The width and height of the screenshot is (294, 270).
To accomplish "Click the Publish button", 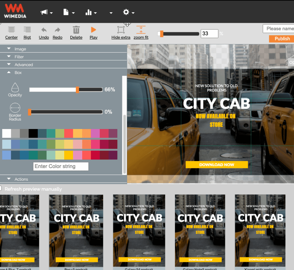I will tap(282, 39).
